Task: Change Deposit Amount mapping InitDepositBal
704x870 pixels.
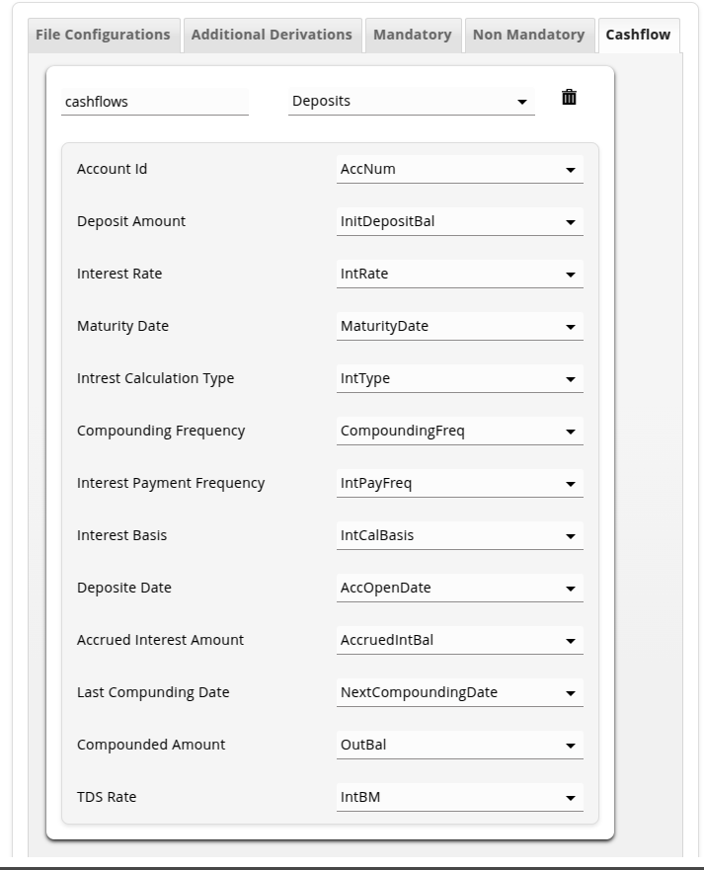Action: tap(459, 221)
